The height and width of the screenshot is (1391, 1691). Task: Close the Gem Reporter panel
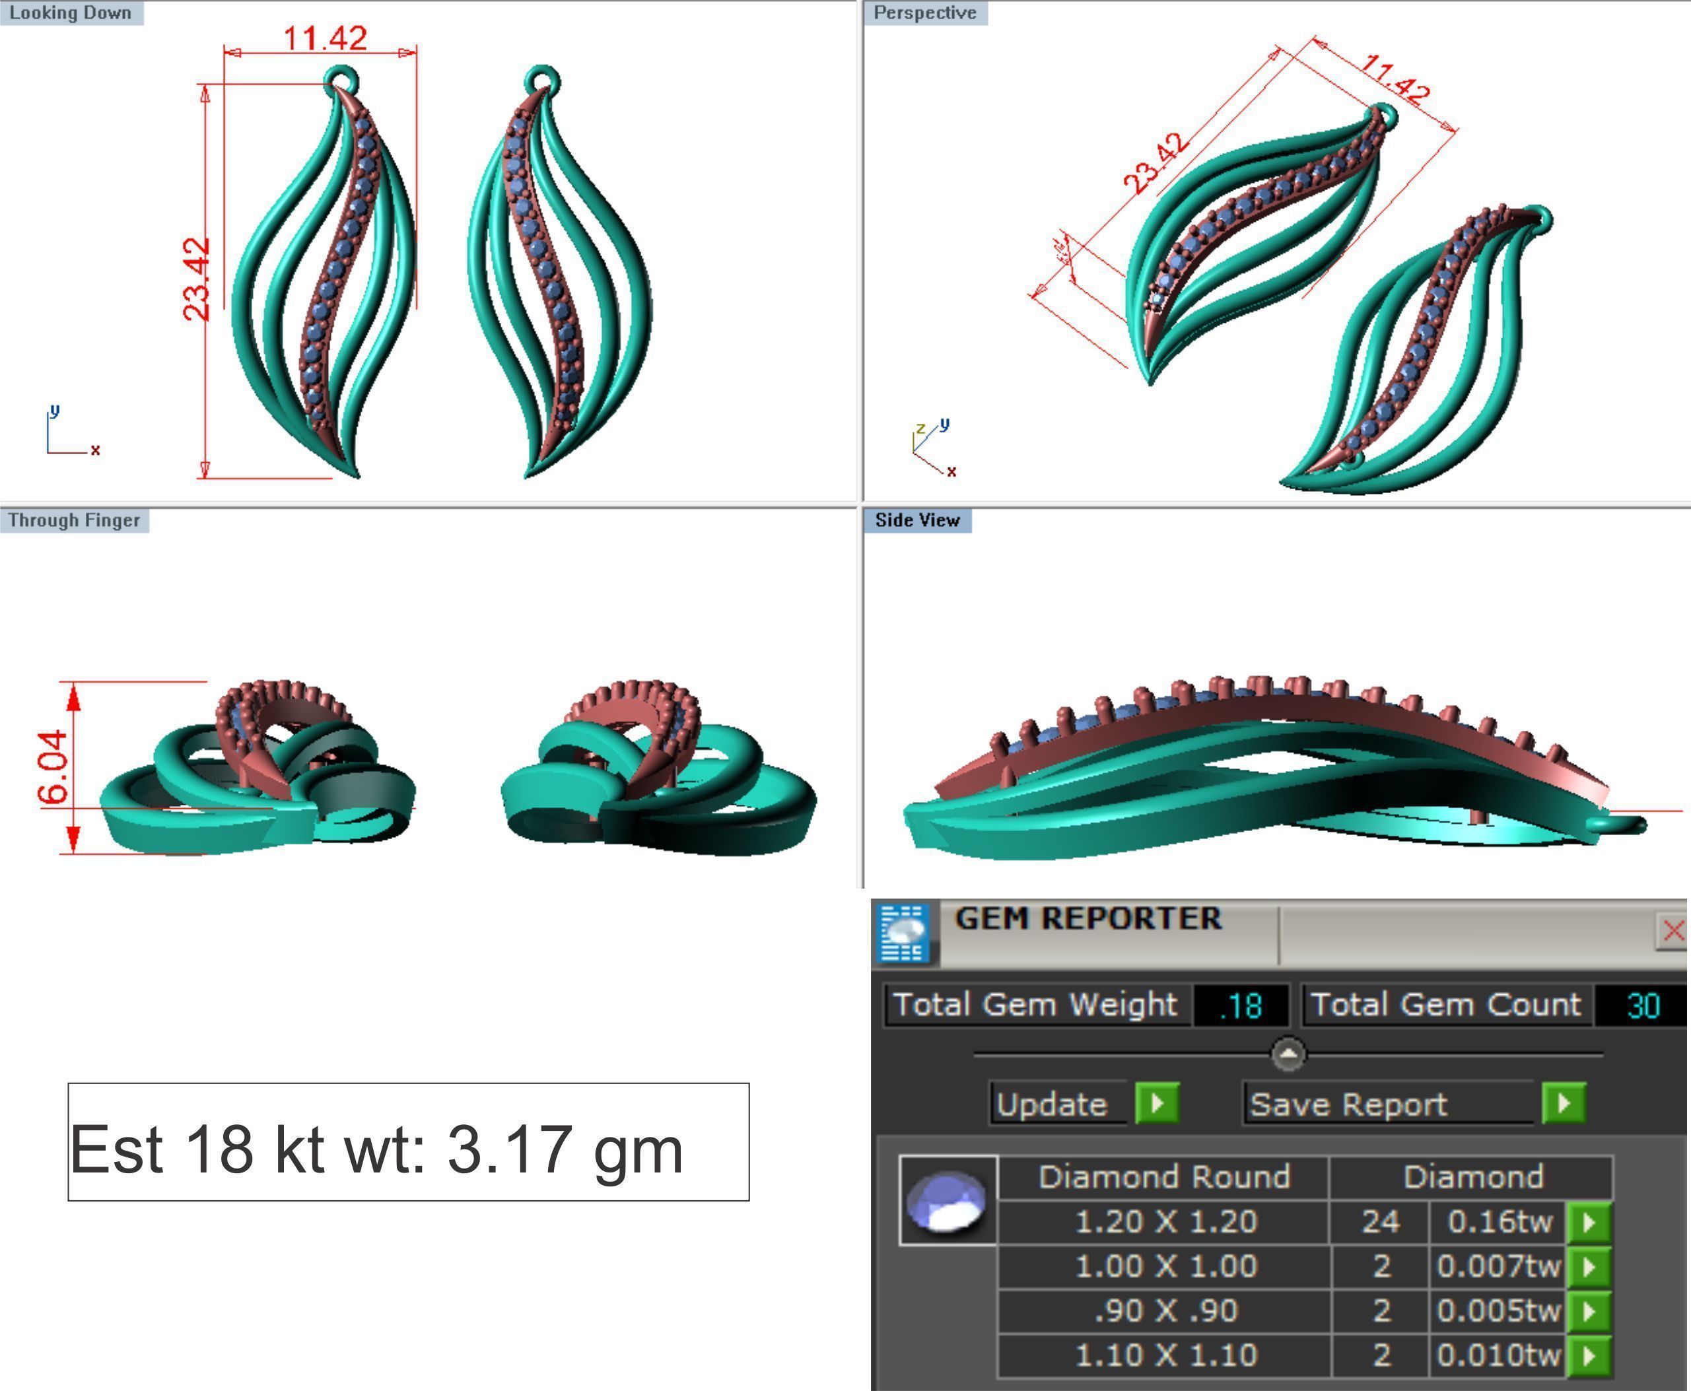[1673, 931]
